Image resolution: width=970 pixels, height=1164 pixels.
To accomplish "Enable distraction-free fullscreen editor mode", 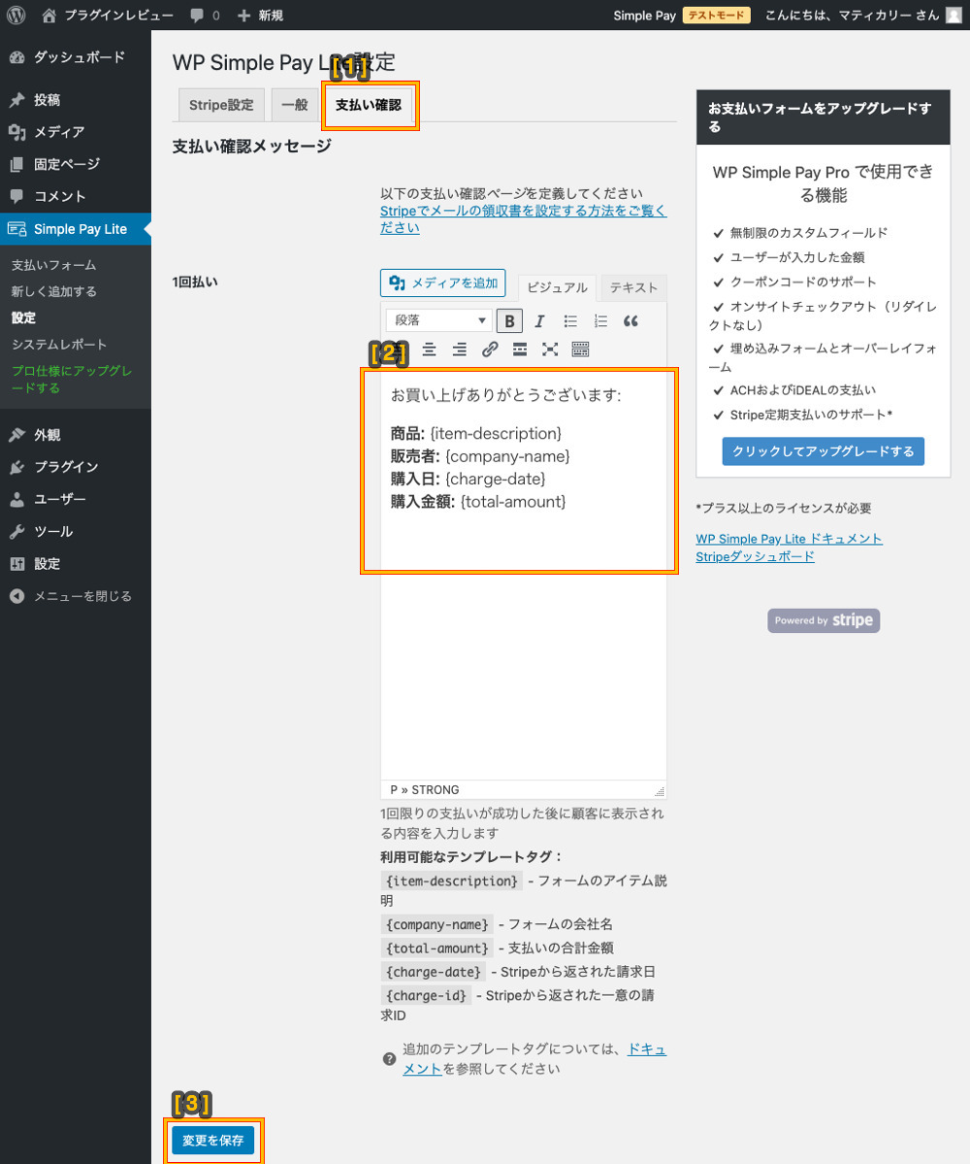I will tap(550, 349).
